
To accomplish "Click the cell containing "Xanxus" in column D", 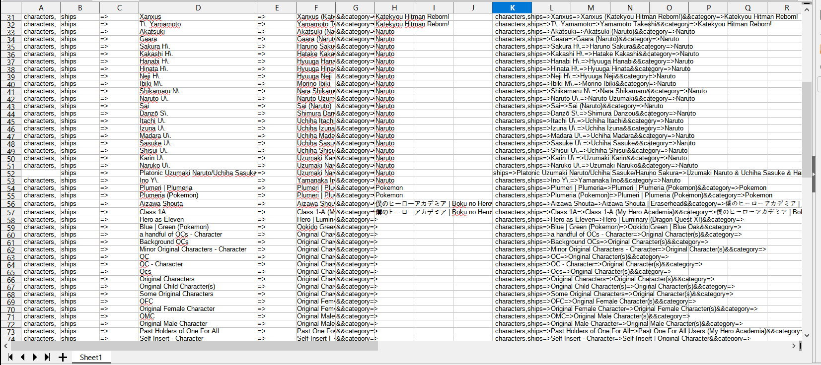I will click(x=198, y=17).
